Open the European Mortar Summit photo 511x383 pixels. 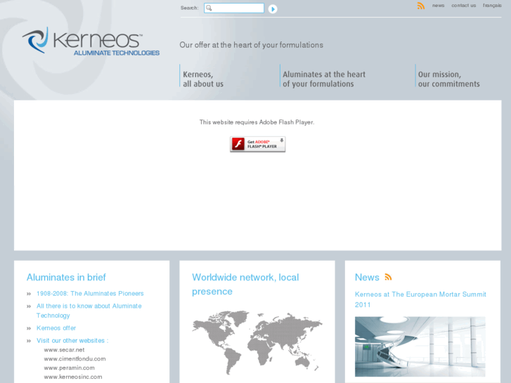pyautogui.click(x=420, y=346)
